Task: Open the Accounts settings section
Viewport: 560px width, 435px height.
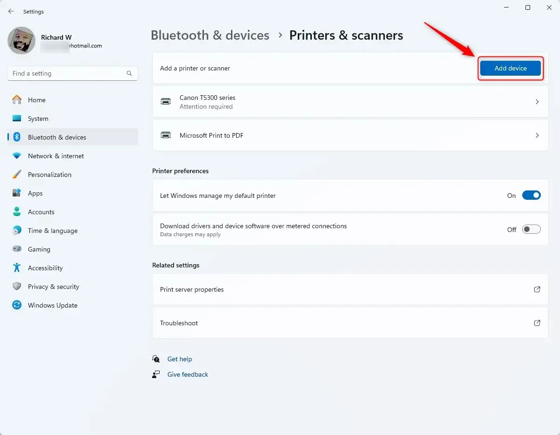Action: click(41, 212)
